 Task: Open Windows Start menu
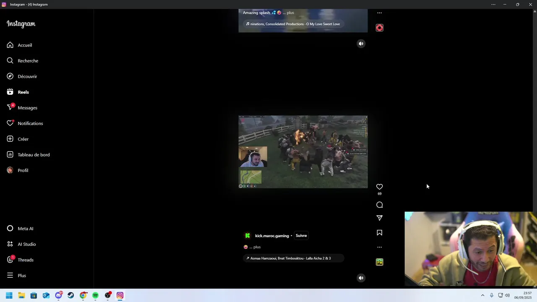9,295
